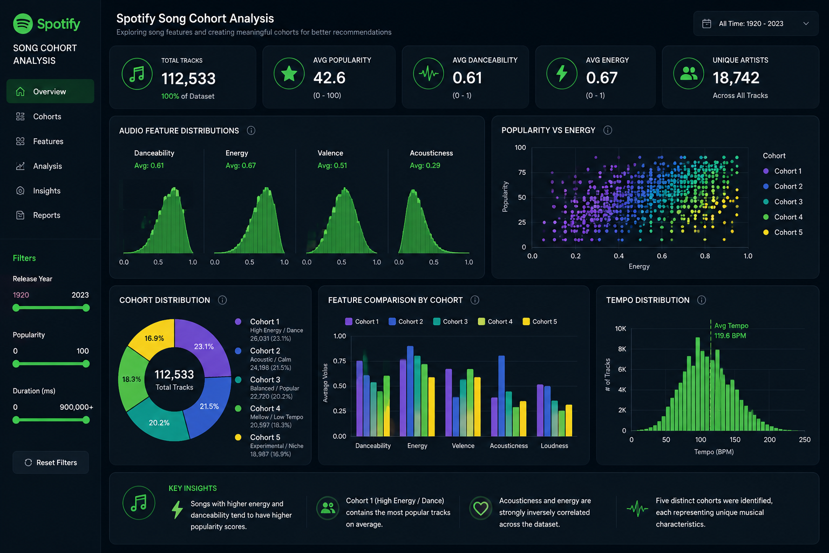Click the Insights sidebar icon
Screen dimensions: 829x553
(21, 191)
